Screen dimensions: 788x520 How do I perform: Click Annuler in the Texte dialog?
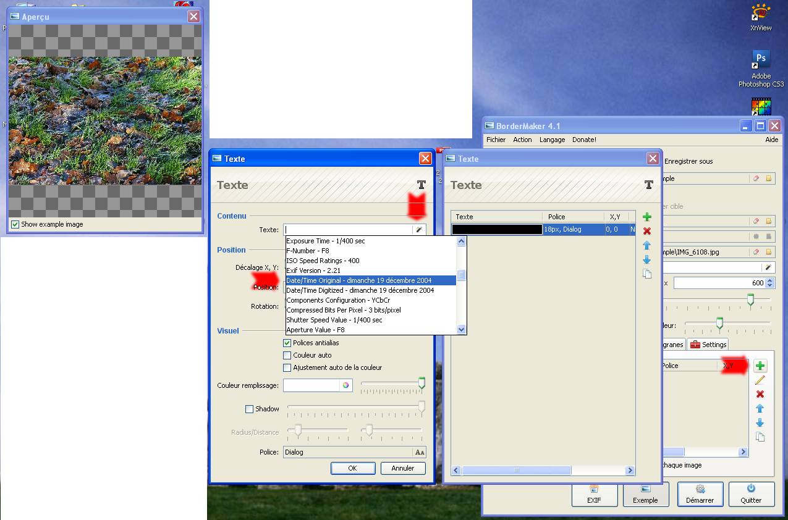click(x=402, y=468)
